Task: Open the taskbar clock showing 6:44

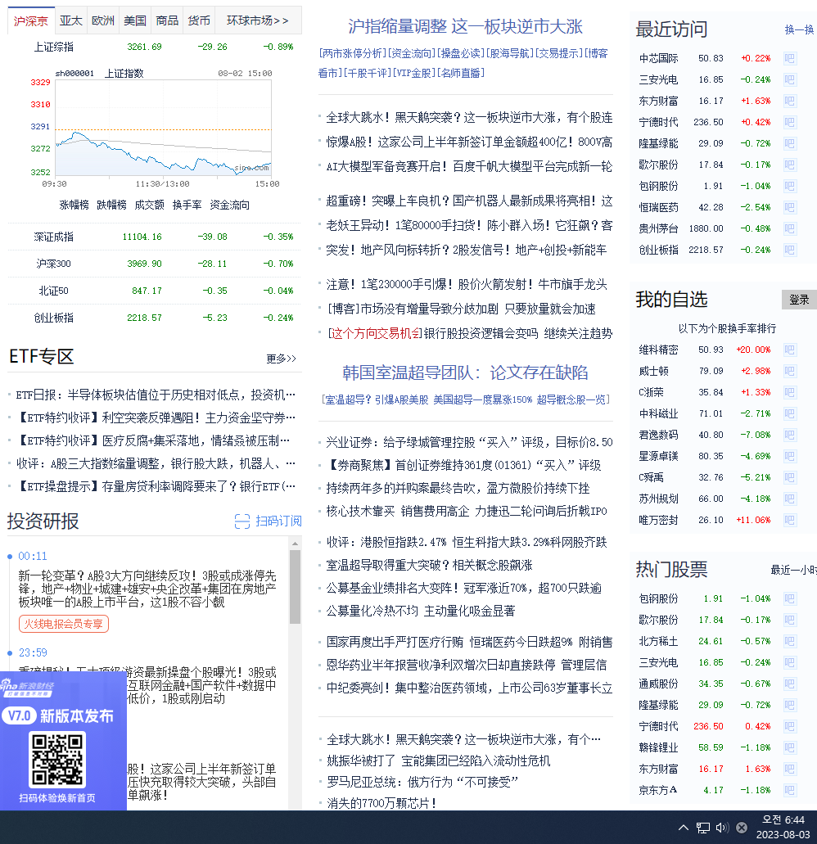Action: [783, 828]
